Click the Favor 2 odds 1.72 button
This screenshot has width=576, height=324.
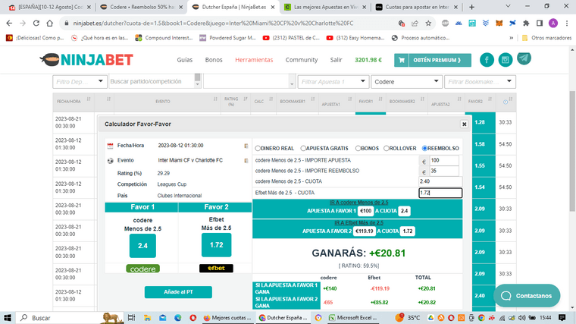coord(216,244)
